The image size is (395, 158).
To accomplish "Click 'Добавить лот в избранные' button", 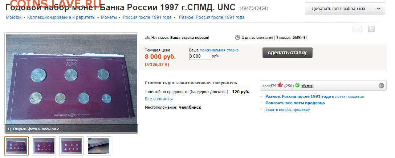I will [x=338, y=9].
